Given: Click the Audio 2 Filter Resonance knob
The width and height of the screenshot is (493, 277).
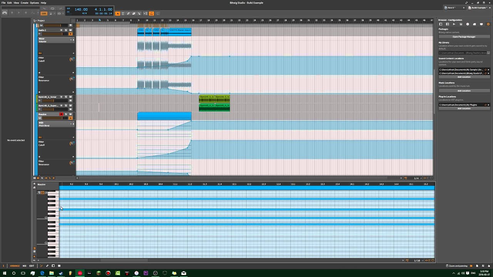Looking at the screenshot, I should 72,79.
